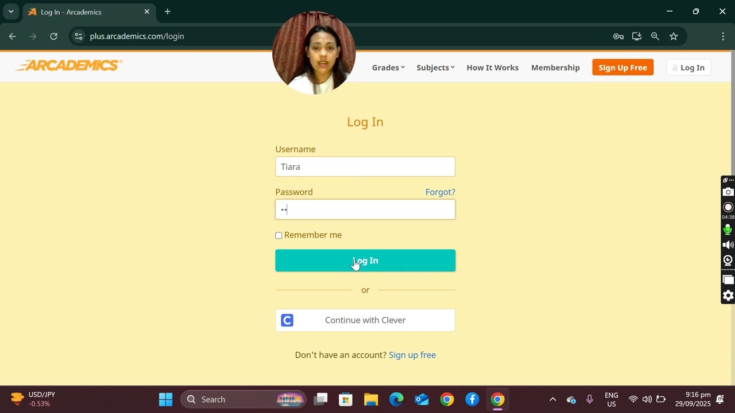Open Wi-Fi network settings in tray
Screen dimensions: 735x413
point(633,399)
